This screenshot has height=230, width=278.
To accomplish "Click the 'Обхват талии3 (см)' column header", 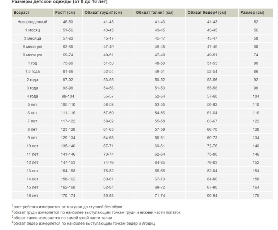I will click(x=155, y=13).
